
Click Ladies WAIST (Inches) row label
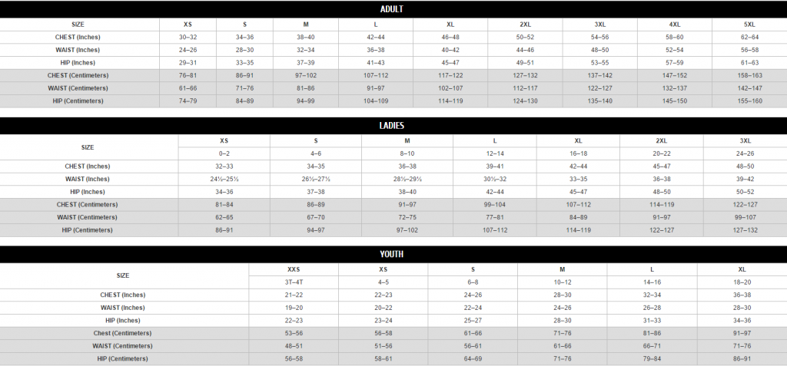pos(88,179)
